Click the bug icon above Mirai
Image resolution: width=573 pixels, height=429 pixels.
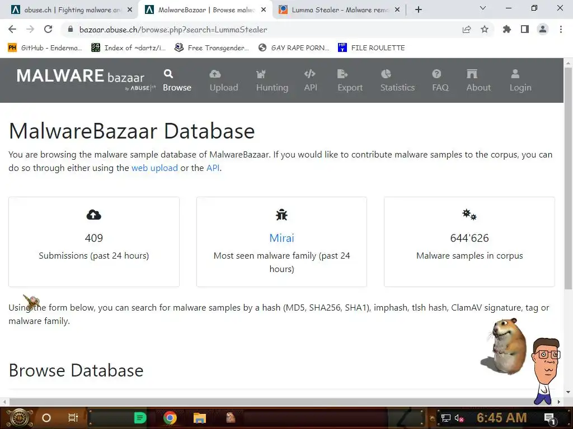point(282,215)
